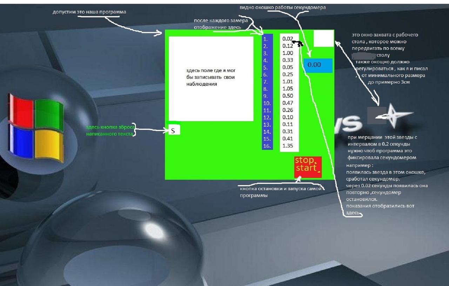Pick the 0.33 measurement value
The image size is (449, 286).
[x=288, y=60]
